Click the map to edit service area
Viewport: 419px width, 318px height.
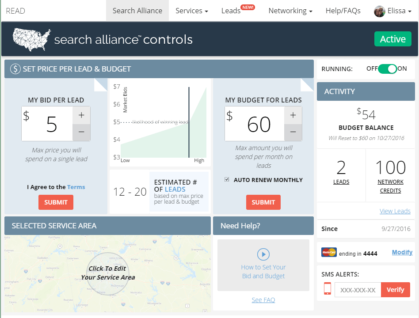click(107, 273)
